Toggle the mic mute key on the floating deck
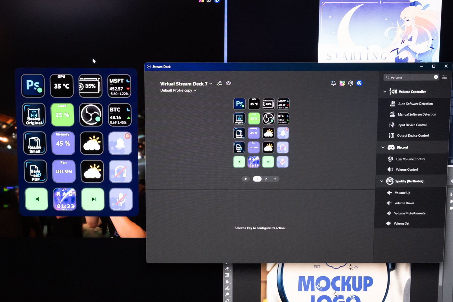This screenshot has height=302, width=453. click(x=121, y=199)
